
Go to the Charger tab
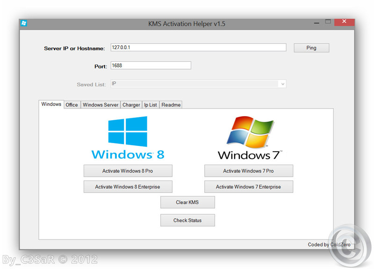[131, 105]
